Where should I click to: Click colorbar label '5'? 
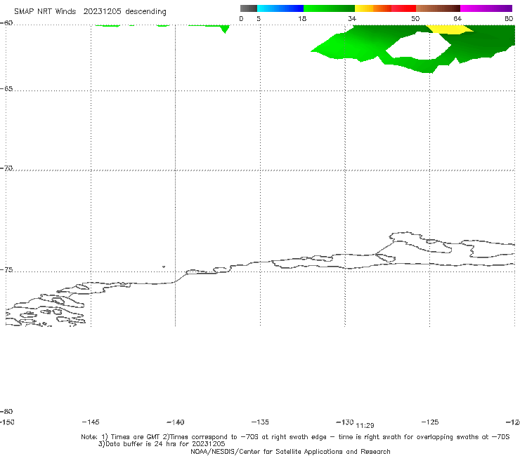[x=259, y=19]
